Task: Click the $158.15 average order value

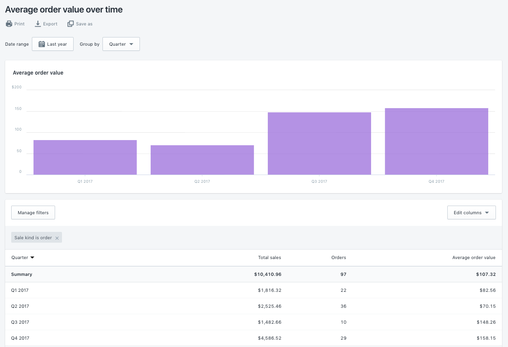Action: 486,338
